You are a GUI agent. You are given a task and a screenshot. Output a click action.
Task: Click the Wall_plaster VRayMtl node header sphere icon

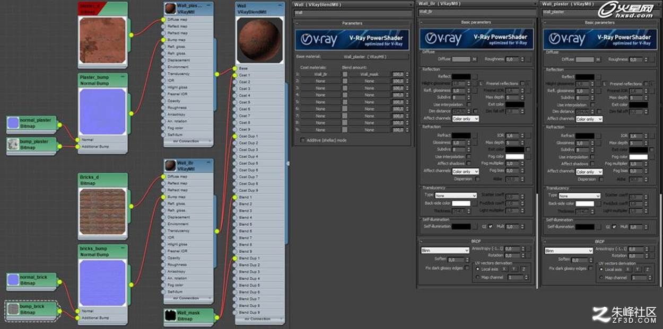170,8
